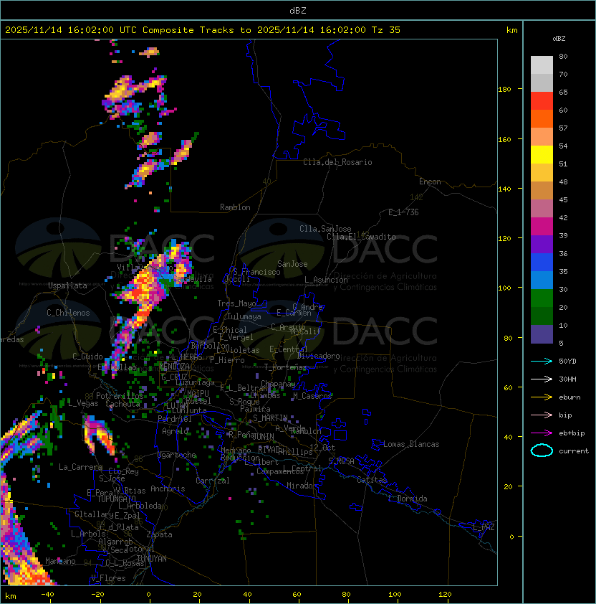596x604 pixels.
Task: Pick the magenta swatch below label 42
Action: point(542,227)
